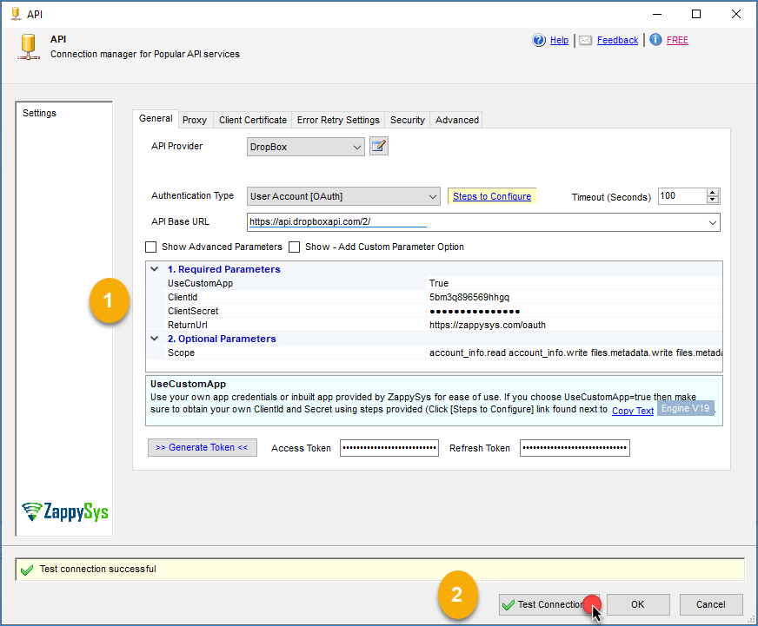
Task: Select Settings in the left panel
Action: [40, 113]
